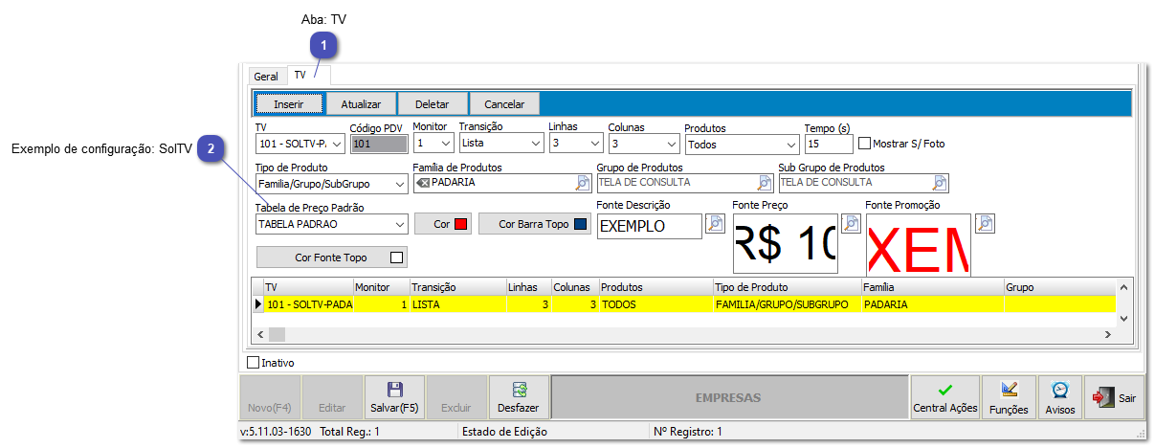Screen dimensions: 1155x448
Task: Click the Deletar button
Action: coord(433,103)
